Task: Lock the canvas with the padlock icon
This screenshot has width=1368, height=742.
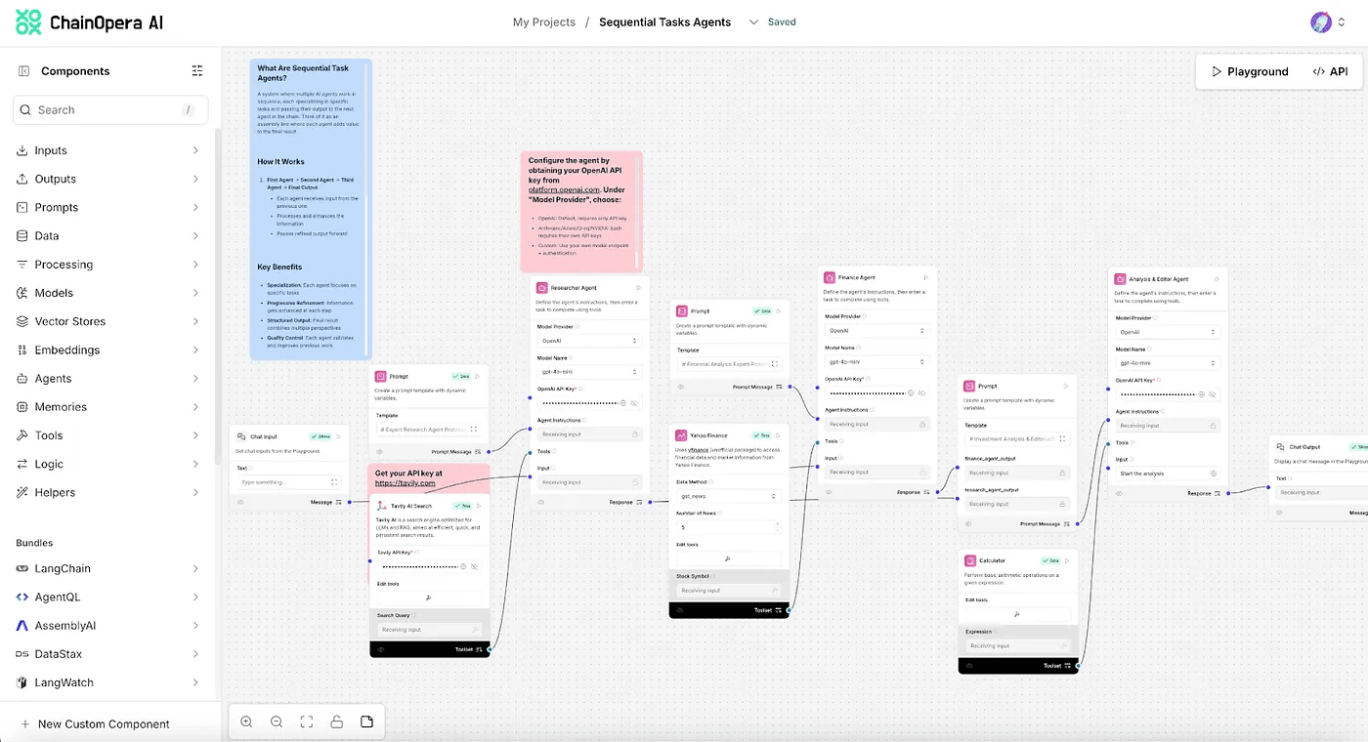Action: tap(337, 721)
